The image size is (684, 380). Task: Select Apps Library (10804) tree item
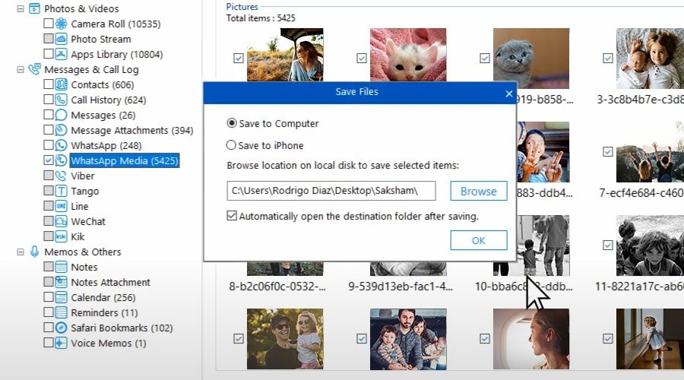click(116, 55)
